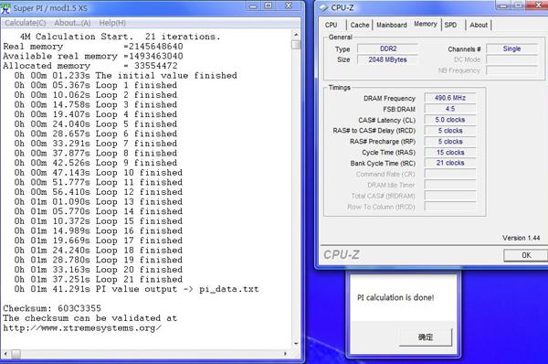Click the 'Available real memory' line
The width and height of the screenshot is (548, 364).
pyautogui.click(x=93, y=56)
